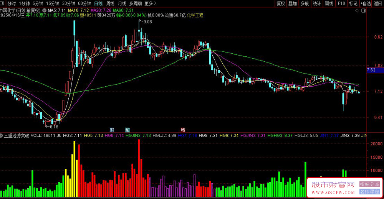The width and height of the screenshot is (384, 199).
Task: Click the VOLL: 48511.00 value label
Action: pos(46,135)
